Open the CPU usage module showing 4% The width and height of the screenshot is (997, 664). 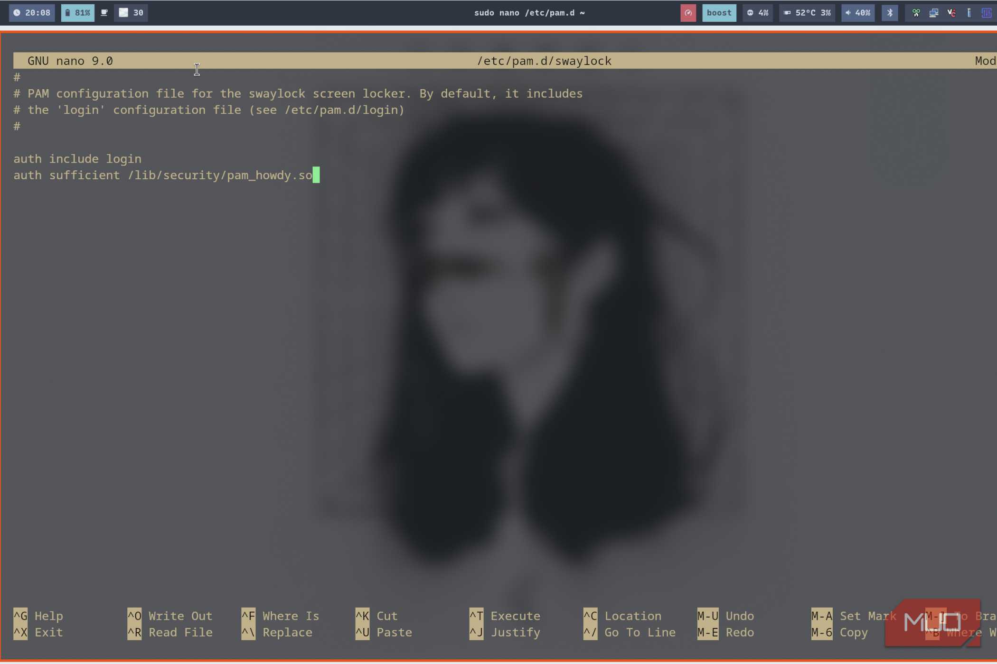click(758, 13)
